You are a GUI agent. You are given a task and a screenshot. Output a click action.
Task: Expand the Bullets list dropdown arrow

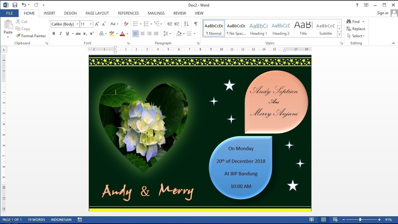point(141,24)
